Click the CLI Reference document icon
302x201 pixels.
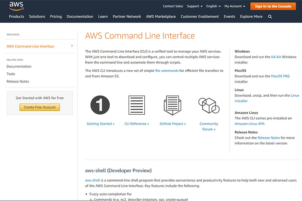coord(136,105)
